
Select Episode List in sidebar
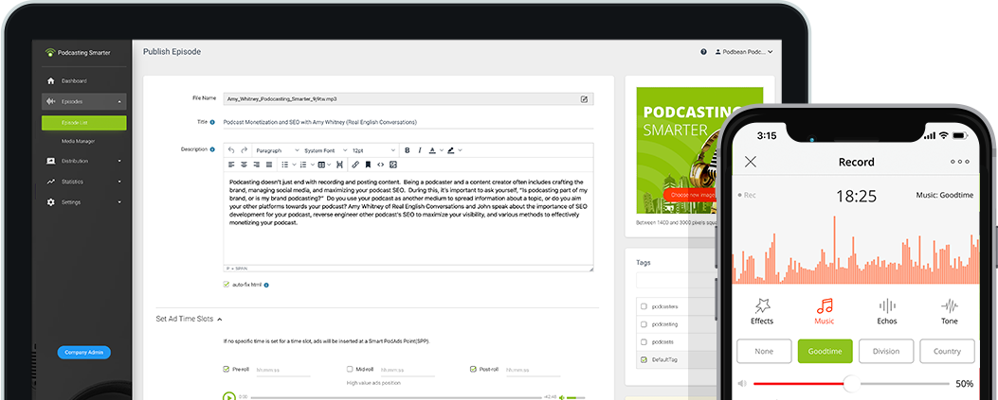84,123
